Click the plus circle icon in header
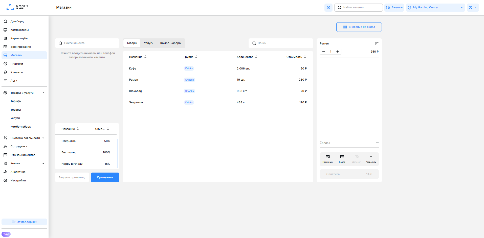 click(328, 8)
